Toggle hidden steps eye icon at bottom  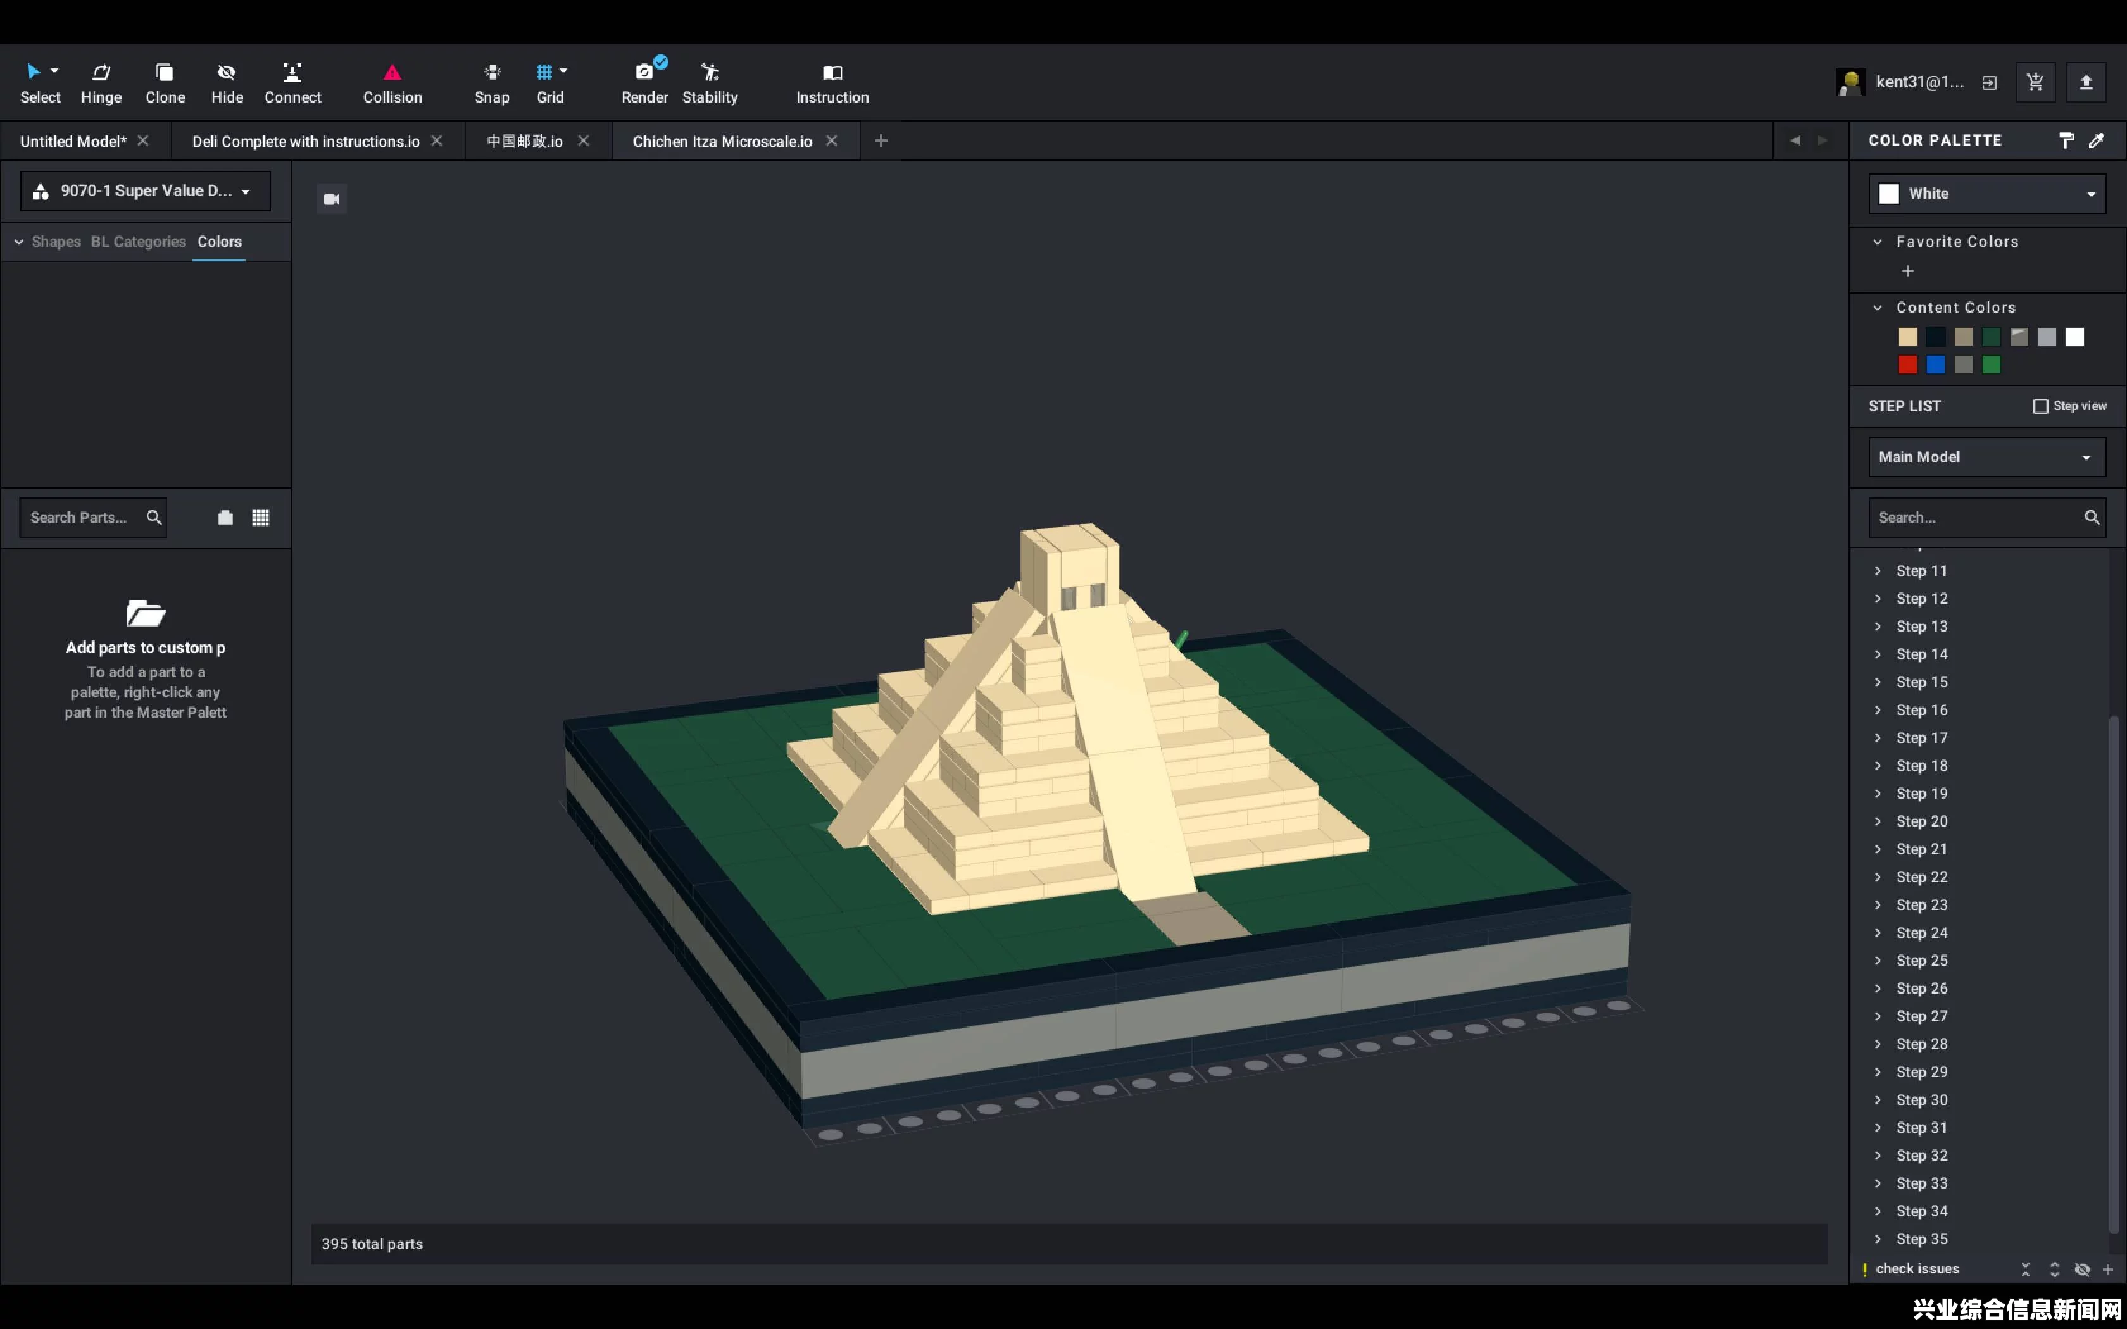[2082, 1270]
